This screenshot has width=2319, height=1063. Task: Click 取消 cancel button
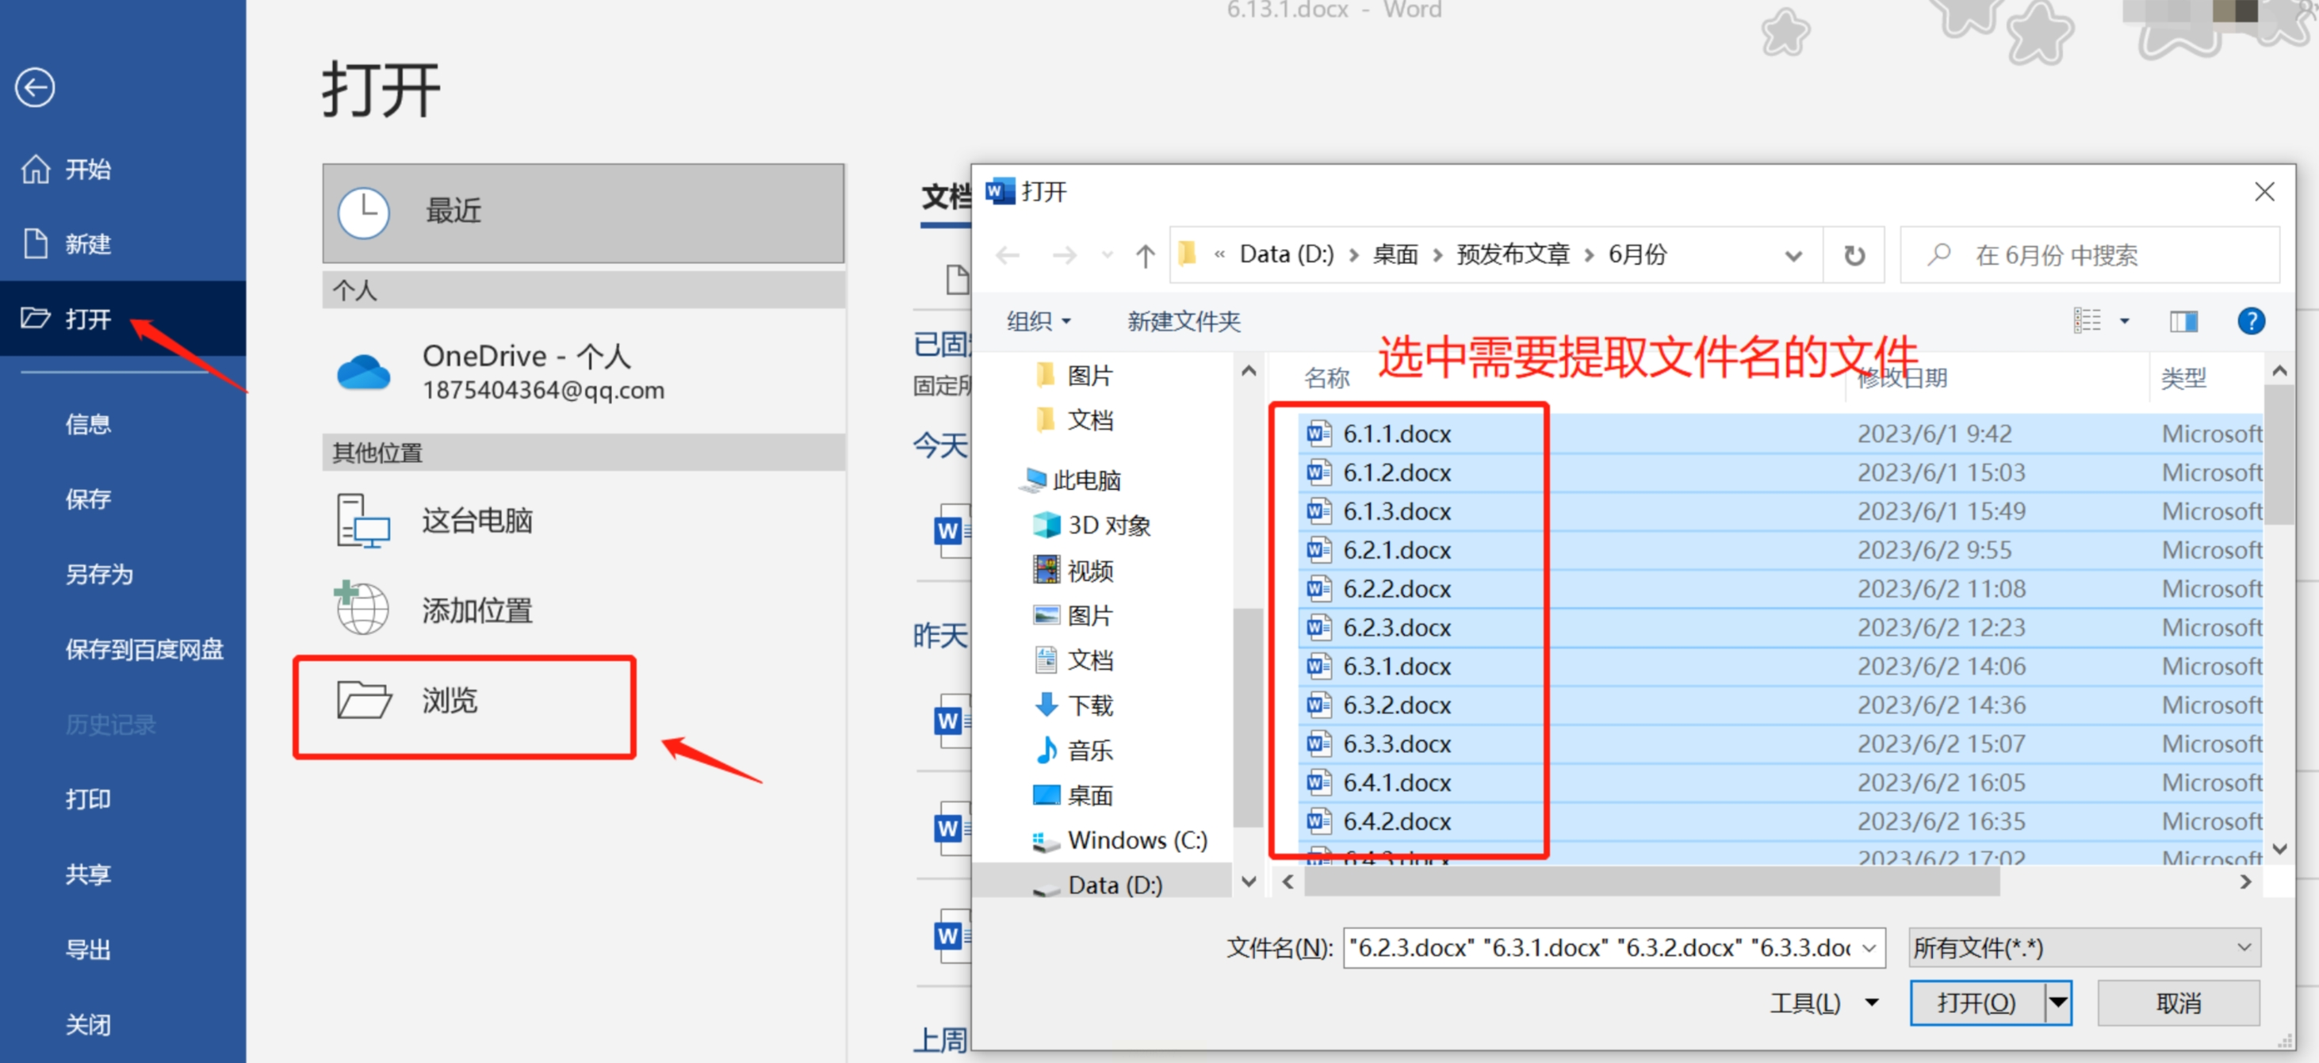point(2179,1003)
